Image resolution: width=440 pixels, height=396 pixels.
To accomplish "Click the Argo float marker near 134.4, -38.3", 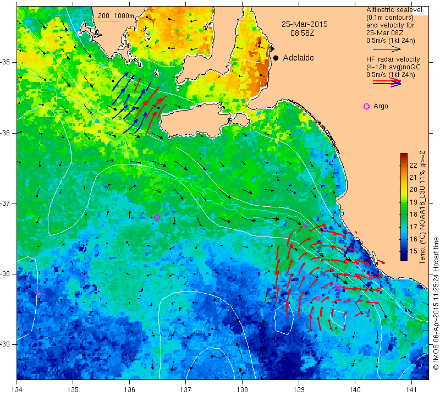I will (38, 294).
